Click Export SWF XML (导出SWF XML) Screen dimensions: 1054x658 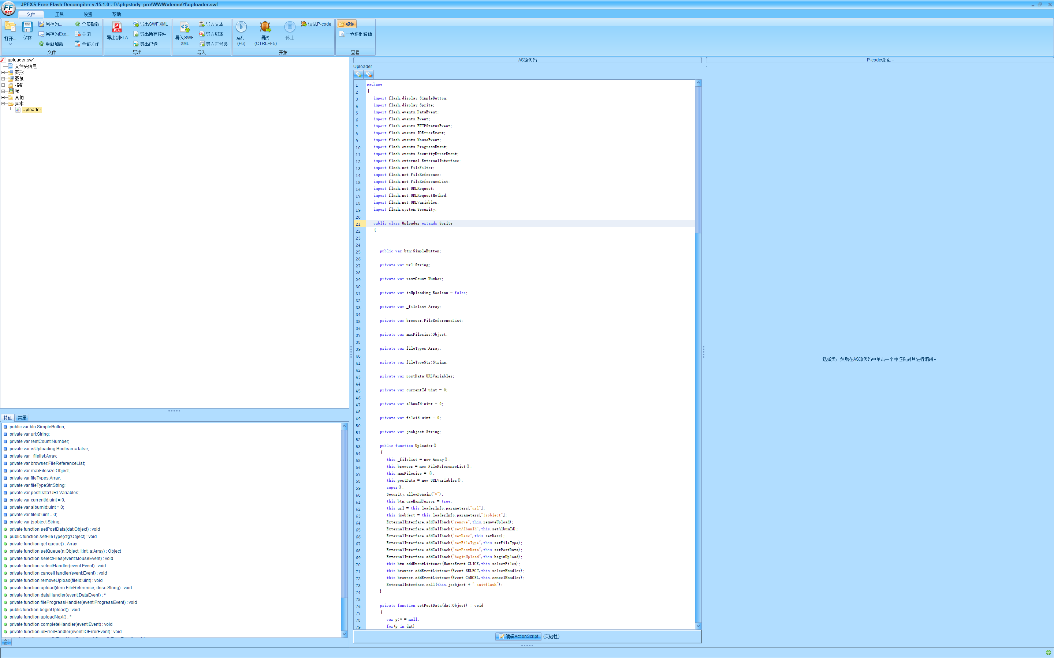point(150,24)
